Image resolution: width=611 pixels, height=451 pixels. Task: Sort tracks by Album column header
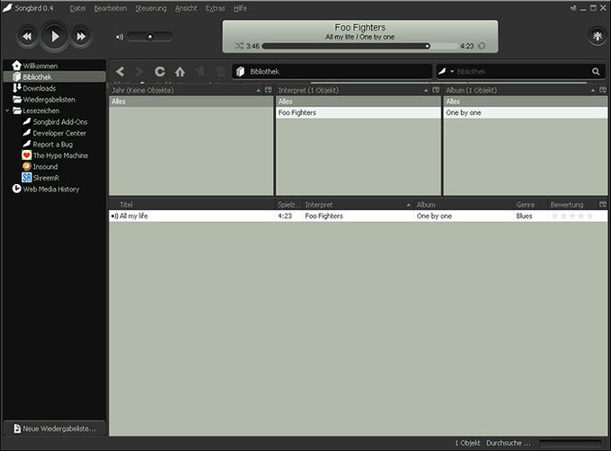click(x=464, y=205)
